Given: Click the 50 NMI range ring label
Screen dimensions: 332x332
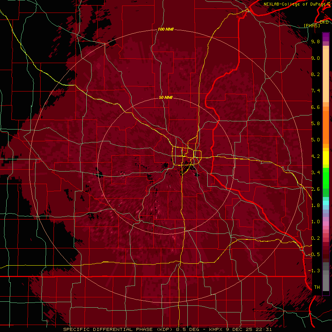Looking at the screenshot, I should 166,97.
